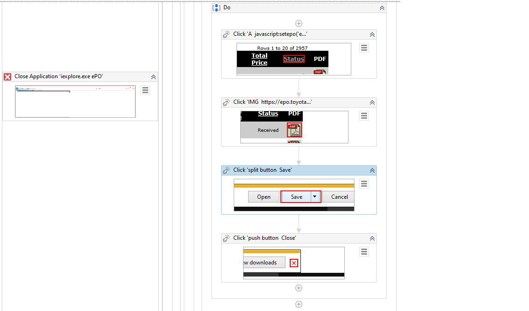Viewport: 529px width, 311px height.
Task: Click the pointer icon on the IMG click activity
Action: tap(226, 102)
